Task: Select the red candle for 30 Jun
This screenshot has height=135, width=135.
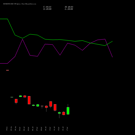Action: (x=16, y=101)
